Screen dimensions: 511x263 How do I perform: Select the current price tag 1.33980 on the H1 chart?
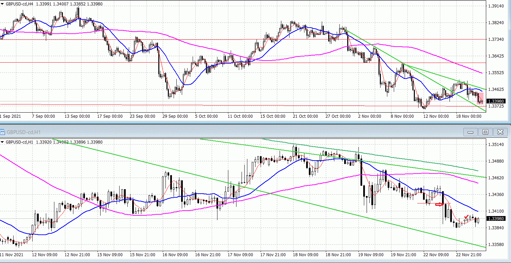pos(495,218)
